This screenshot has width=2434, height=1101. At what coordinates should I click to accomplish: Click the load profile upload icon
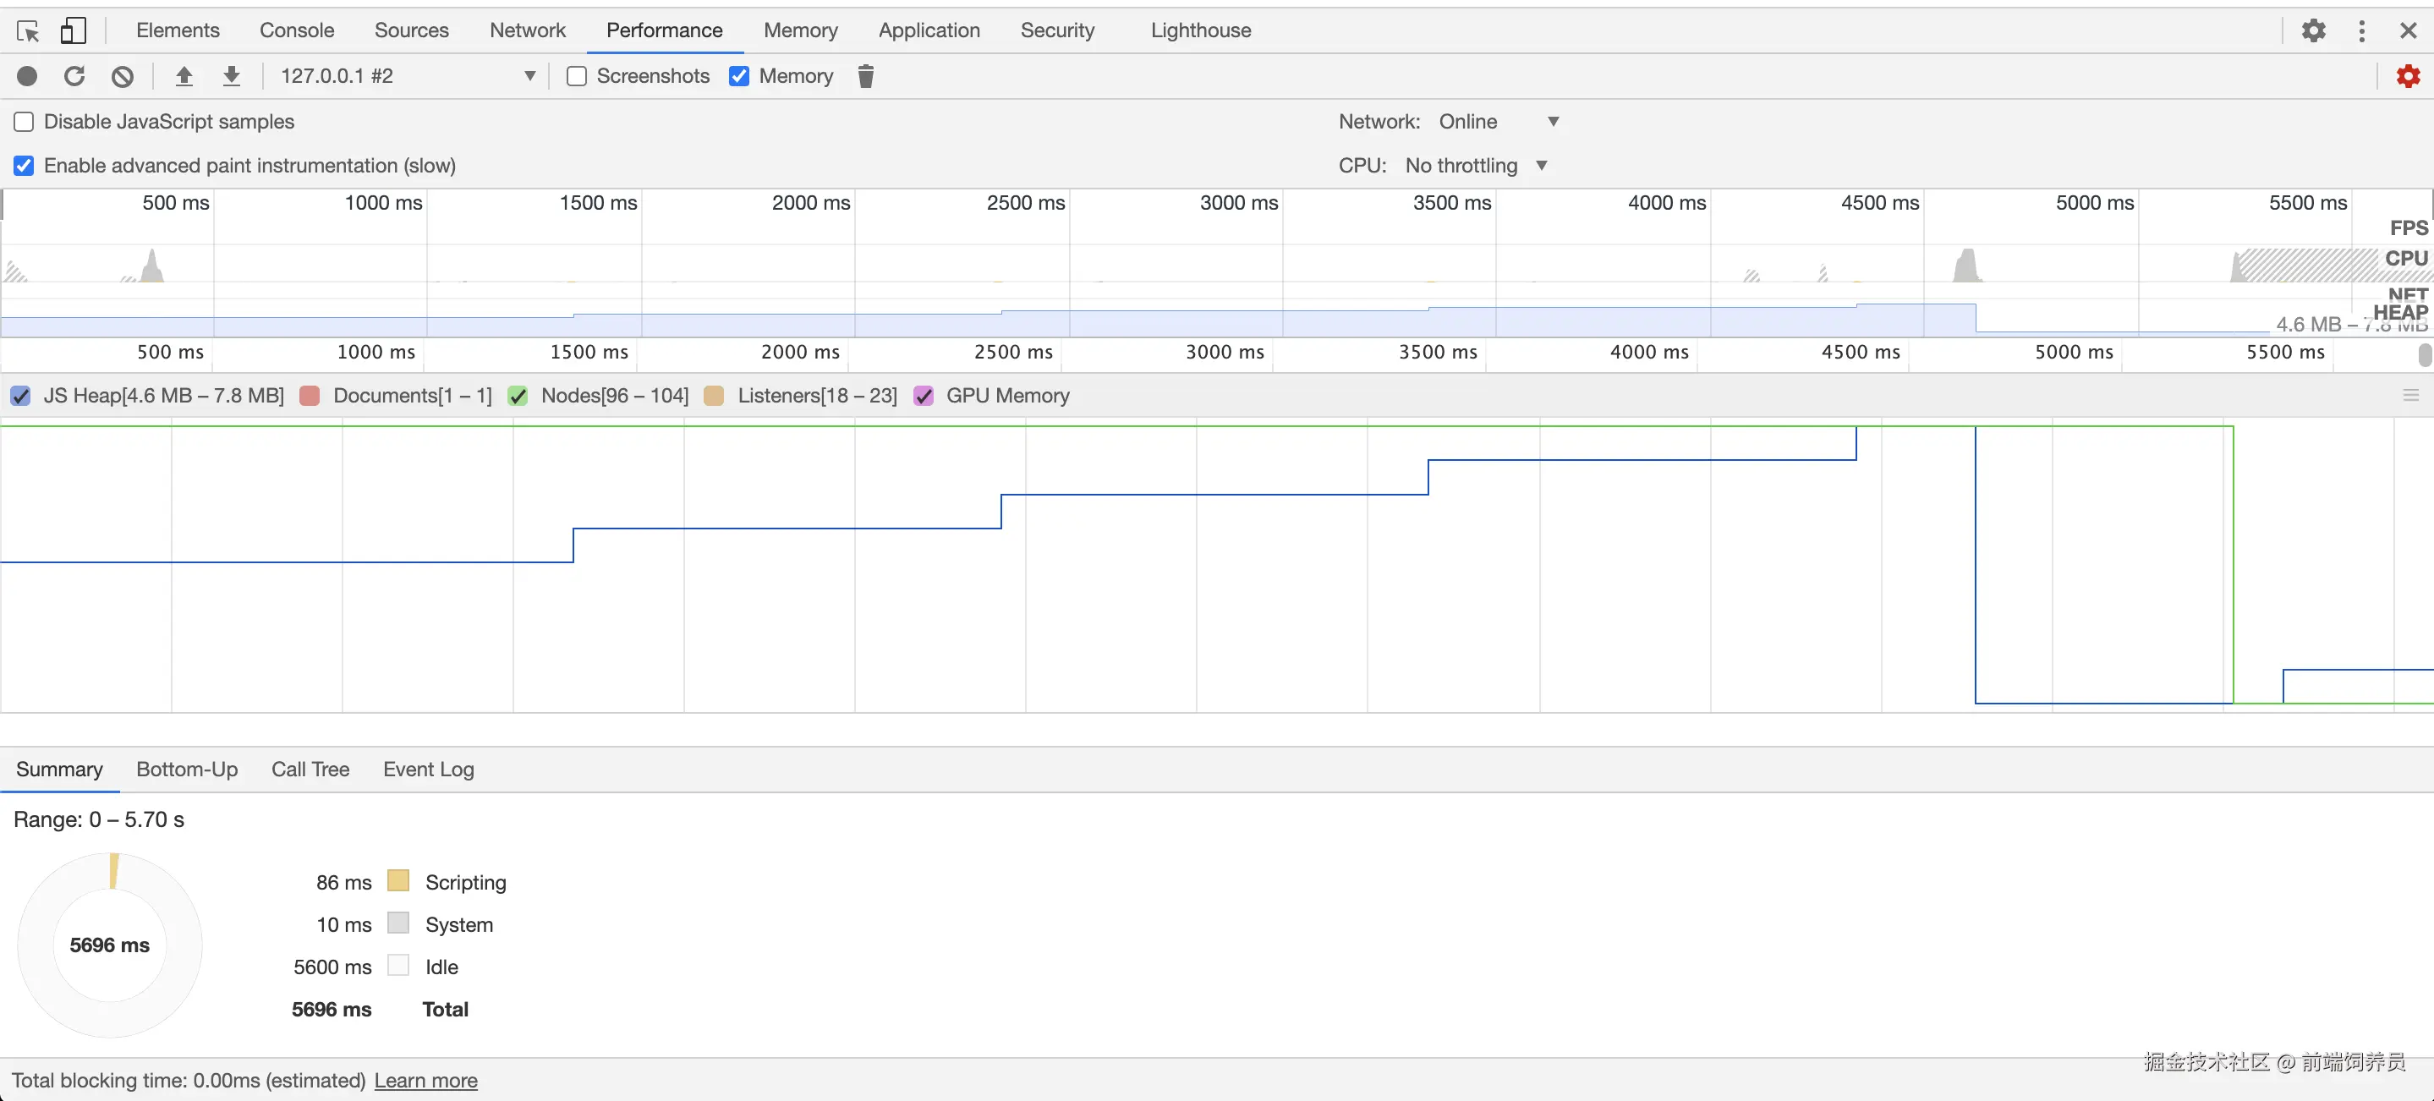point(184,75)
